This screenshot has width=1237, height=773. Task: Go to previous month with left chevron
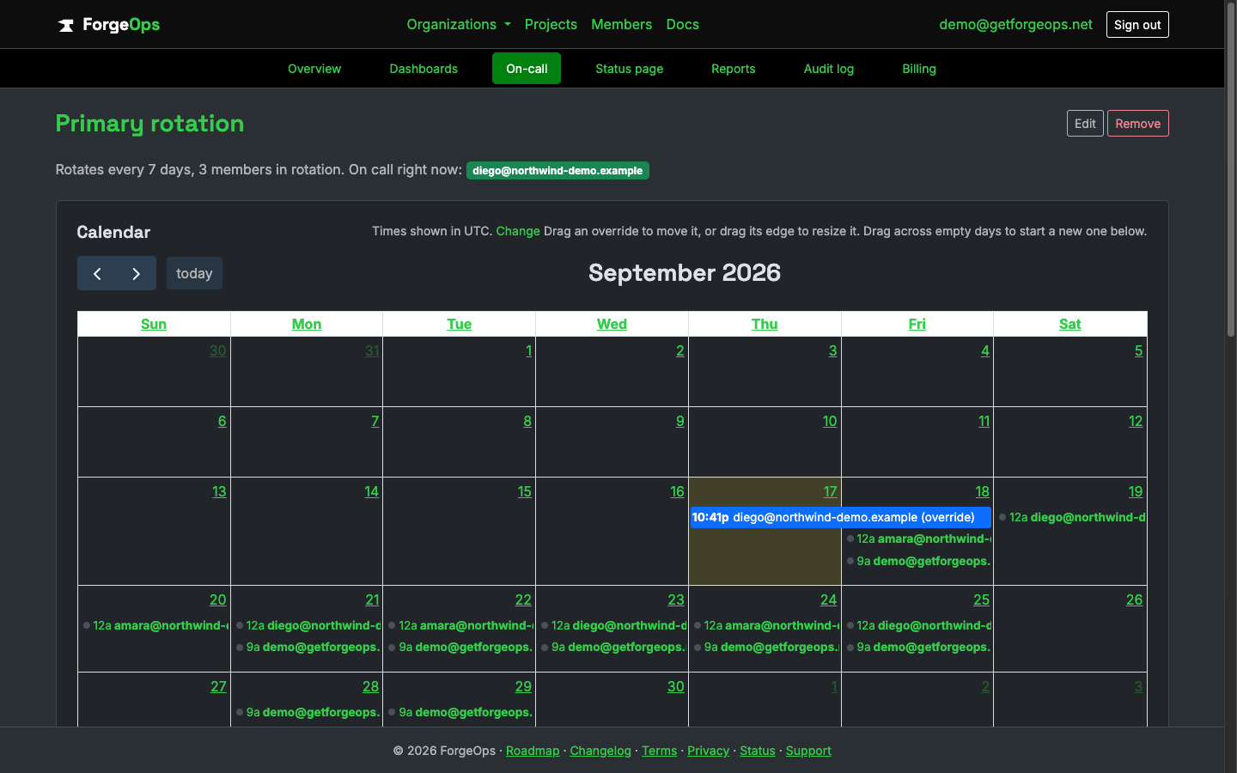point(97,273)
